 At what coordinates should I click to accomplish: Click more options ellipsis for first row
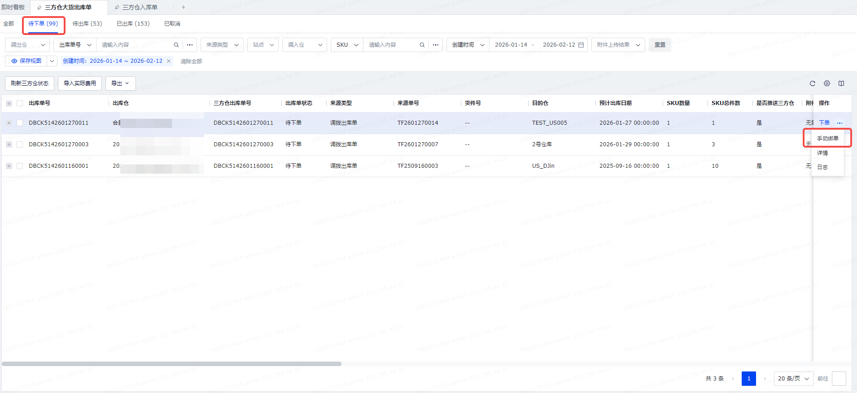[840, 123]
